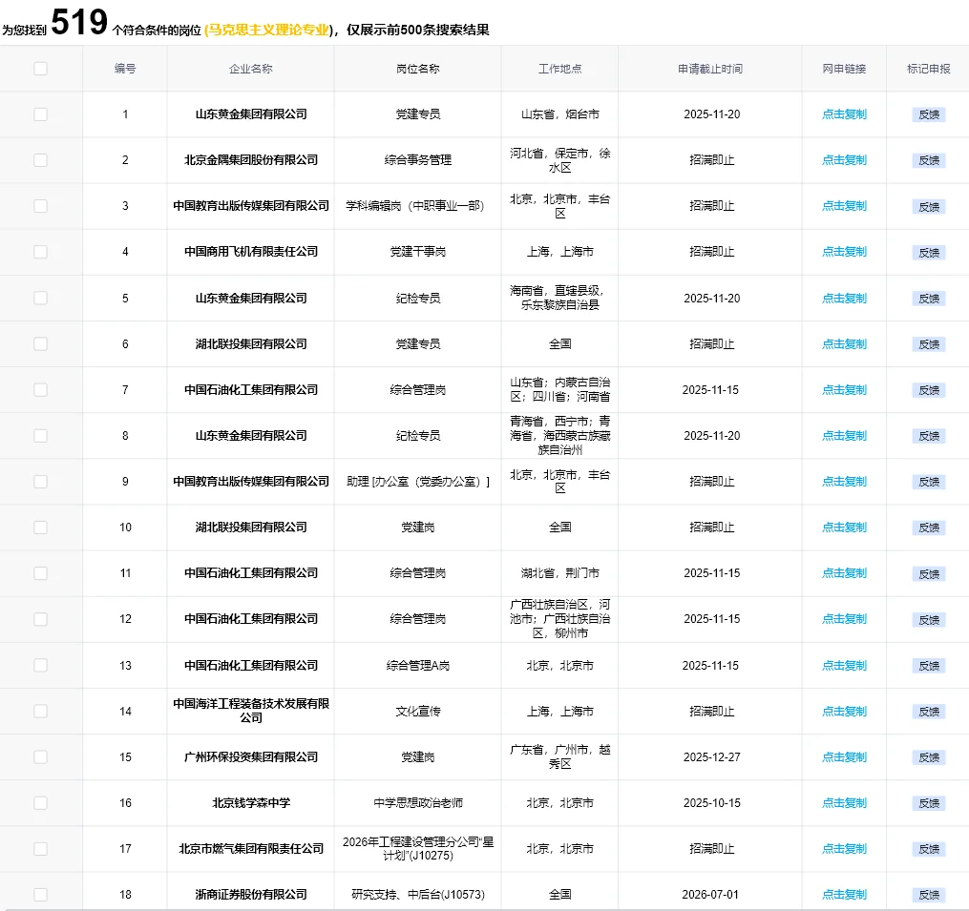Screen dimensions: 969x911
Task: Copy the application link for row 3
Action: tap(844, 206)
